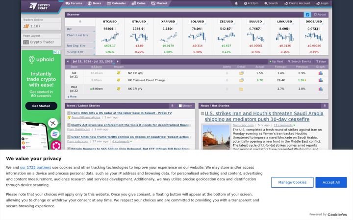The image size is (353, 220).
Task: Click the 4:53pm time column header link
Action: tap(97, 67)
